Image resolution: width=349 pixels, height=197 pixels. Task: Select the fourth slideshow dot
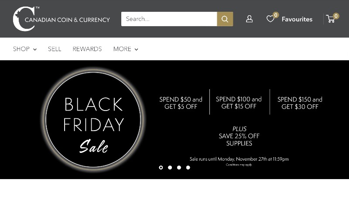click(188, 167)
